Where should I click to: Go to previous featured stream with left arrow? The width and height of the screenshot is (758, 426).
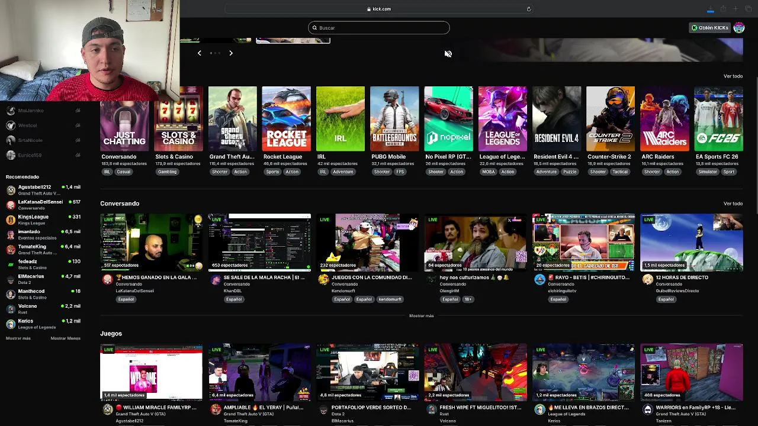[200, 53]
